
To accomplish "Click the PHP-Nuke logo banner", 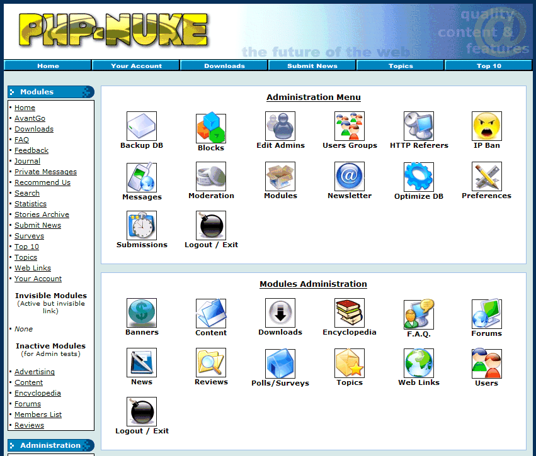I will 113,30.
